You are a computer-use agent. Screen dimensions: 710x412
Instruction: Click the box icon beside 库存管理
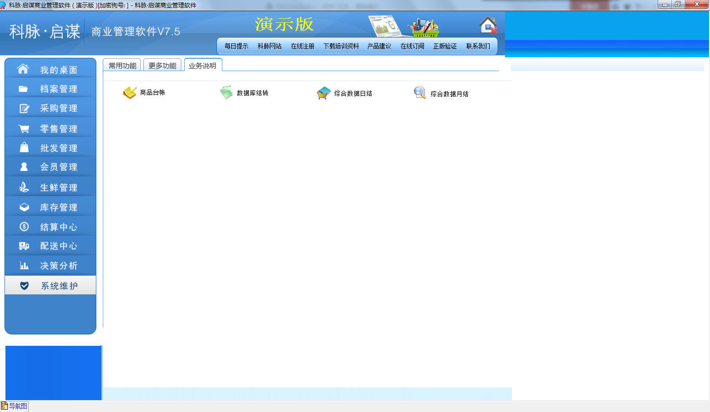[24, 207]
